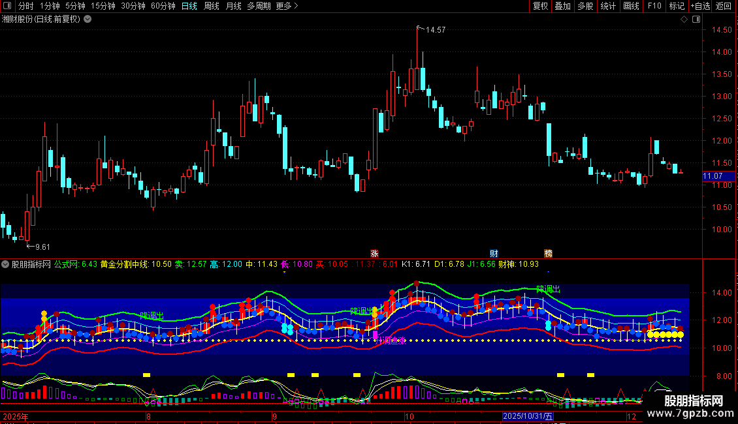Screen dimensions: 738x424
Task: Select the 60分钟 period tab
Action: tap(163, 6)
